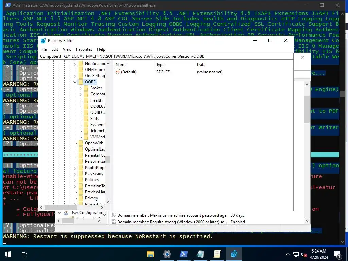Select the OpenWith key folder icon
This screenshot has height=261, width=348.
(x=81, y=143)
